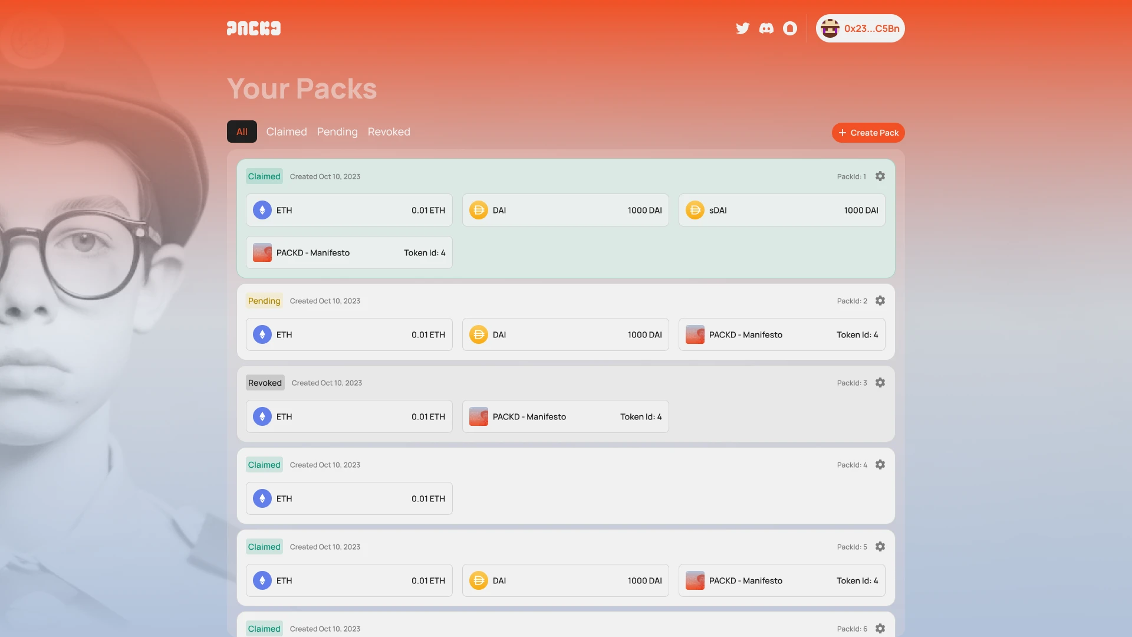Image resolution: width=1132 pixels, height=637 pixels.
Task: Select the All filter tab
Action: coord(242,131)
